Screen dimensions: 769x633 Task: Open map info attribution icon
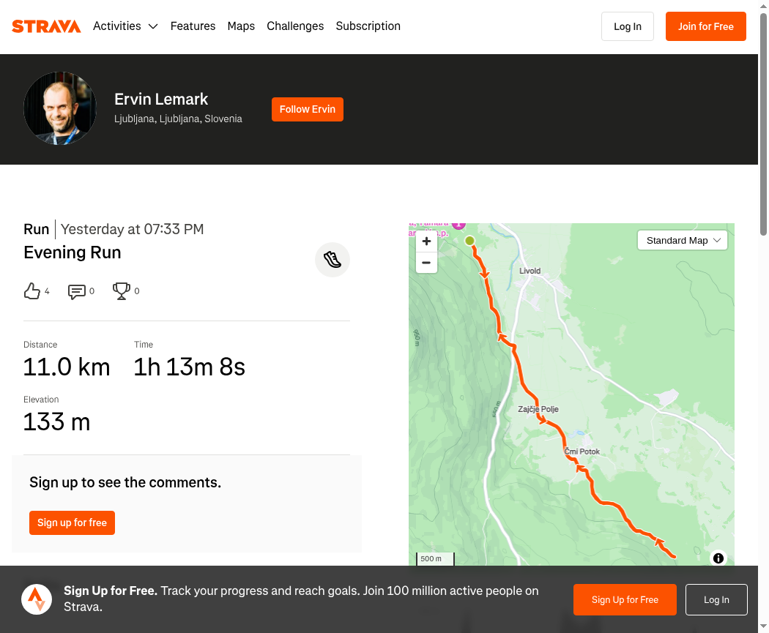718,558
